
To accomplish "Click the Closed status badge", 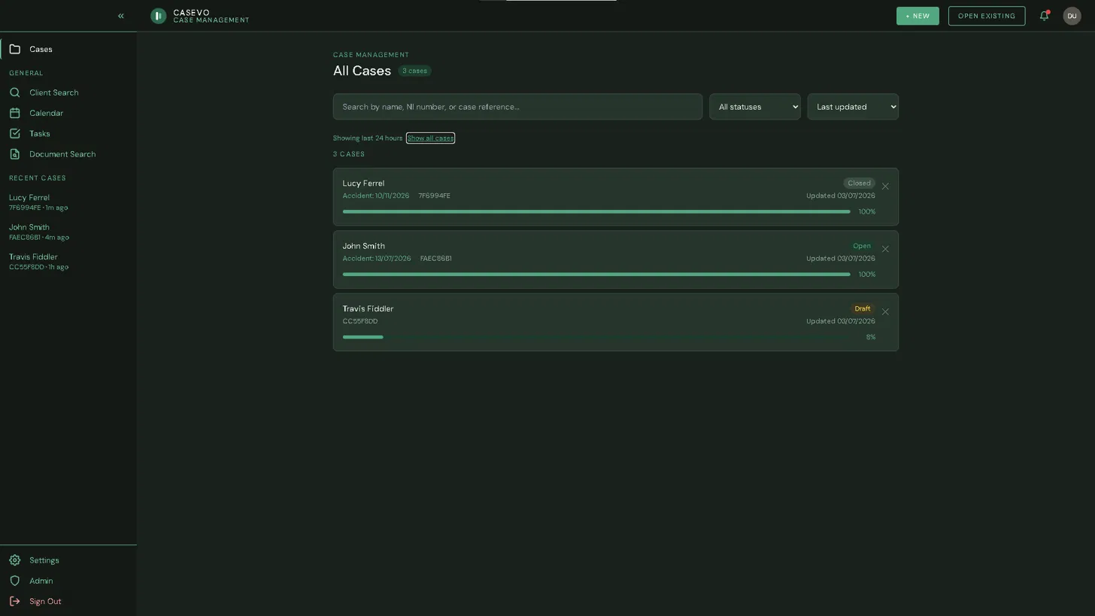I will [859, 184].
